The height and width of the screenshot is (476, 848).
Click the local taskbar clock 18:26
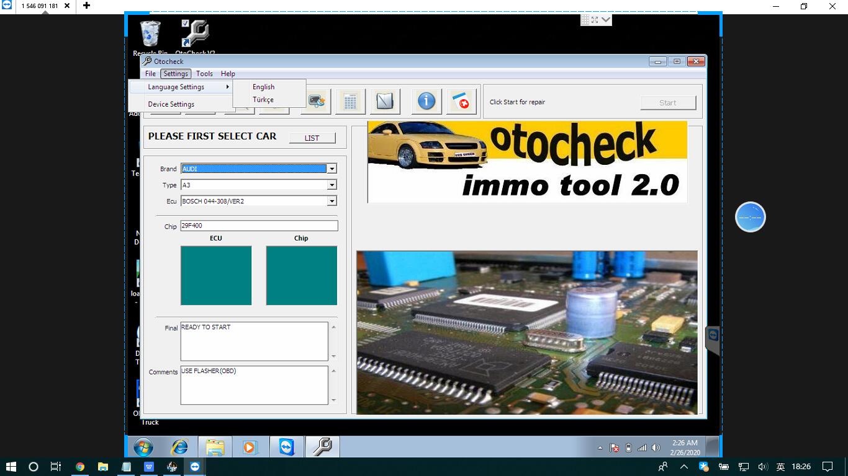(801, 466)
